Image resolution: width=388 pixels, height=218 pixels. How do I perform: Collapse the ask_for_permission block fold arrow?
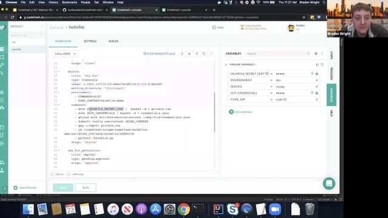tap(59, 151)
